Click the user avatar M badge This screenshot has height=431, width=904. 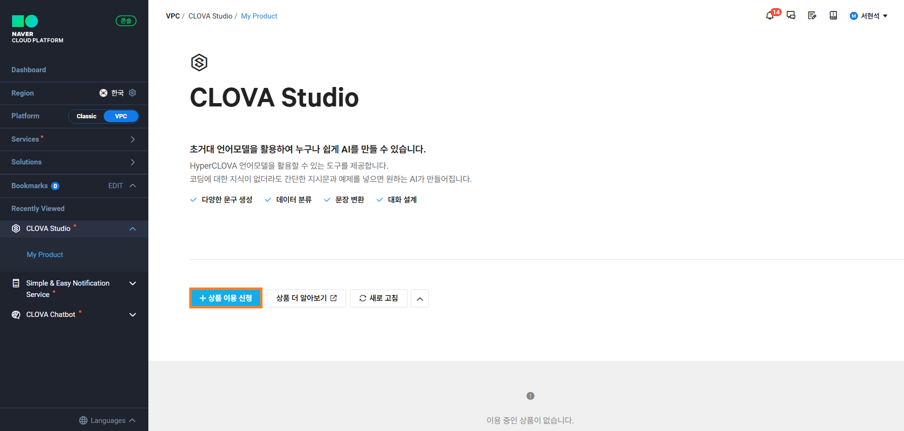pos(854,16)
